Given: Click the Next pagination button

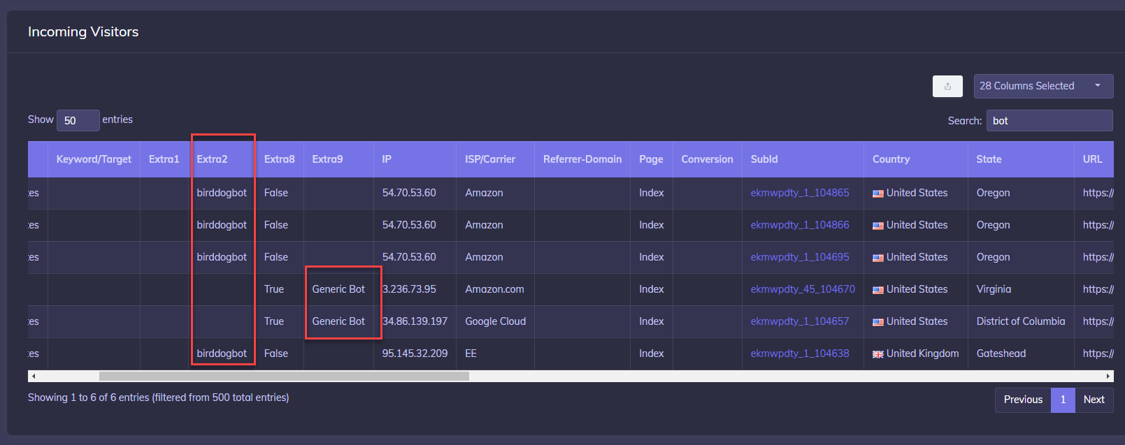Looking at the screenshot, I should click(x=1094, y=400).
